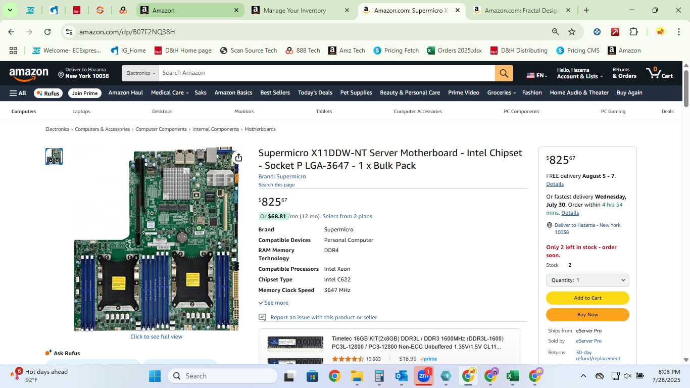Screen dimensions: 690x388
Task: Click Windows taskbar search box
Action: [x=223, y=376]
